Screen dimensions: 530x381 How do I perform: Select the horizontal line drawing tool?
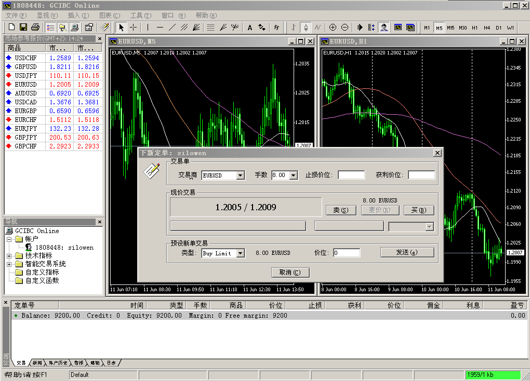[160, 27]
